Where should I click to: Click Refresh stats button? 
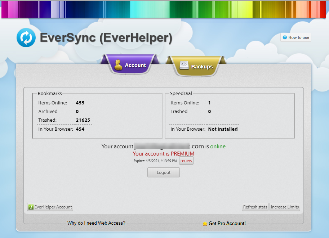[x=255, y=207]
